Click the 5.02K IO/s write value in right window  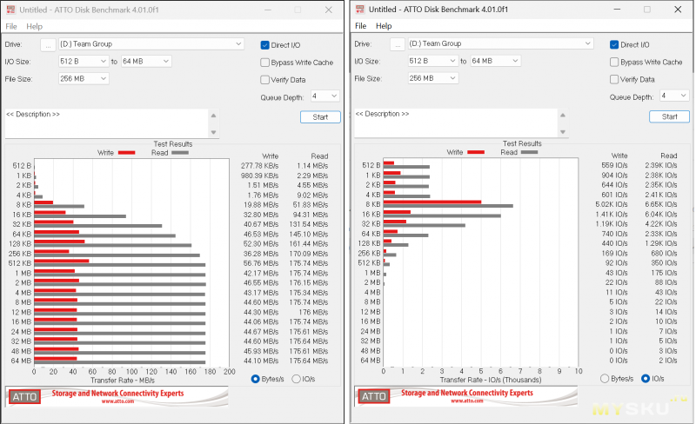point(612,204)
